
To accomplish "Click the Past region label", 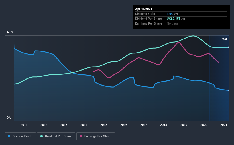I will pos(224,39).
